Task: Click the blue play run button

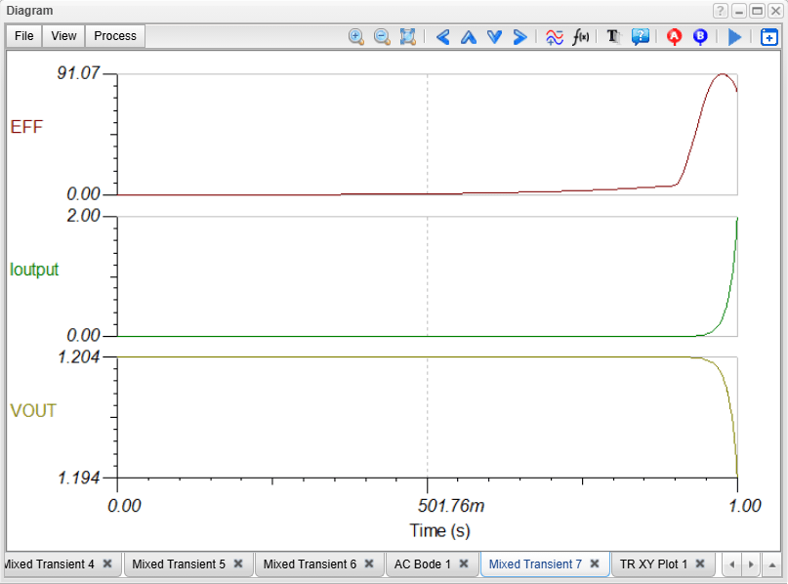Action: click(x=735, y=37)
